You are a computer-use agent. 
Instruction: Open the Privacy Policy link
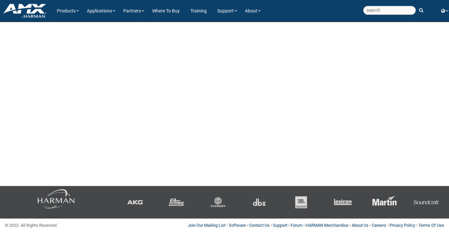coord(402,225)
